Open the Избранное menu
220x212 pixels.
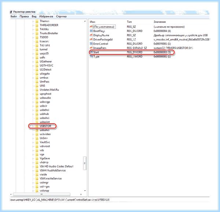46,17
